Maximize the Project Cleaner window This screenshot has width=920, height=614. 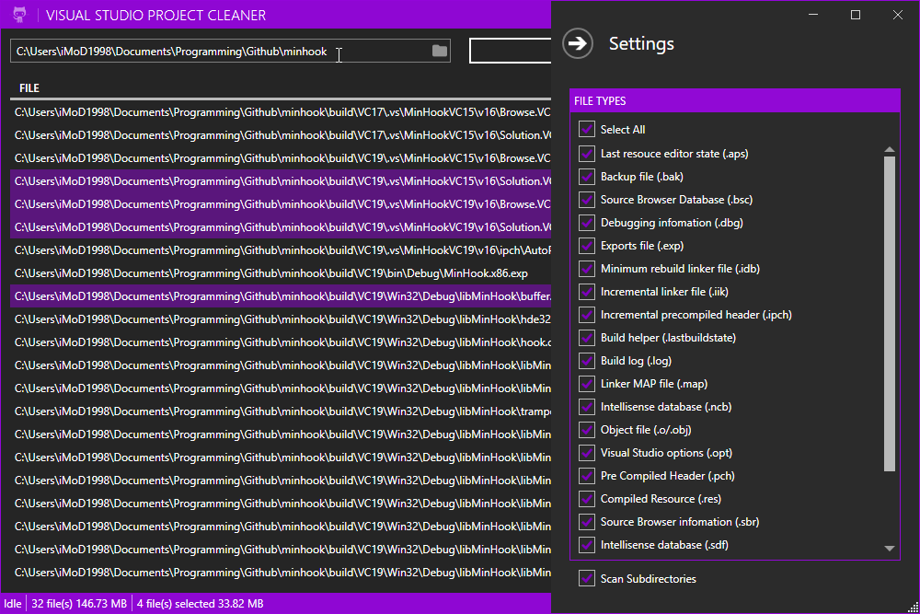pyautogui.click(x=856, y=15)
